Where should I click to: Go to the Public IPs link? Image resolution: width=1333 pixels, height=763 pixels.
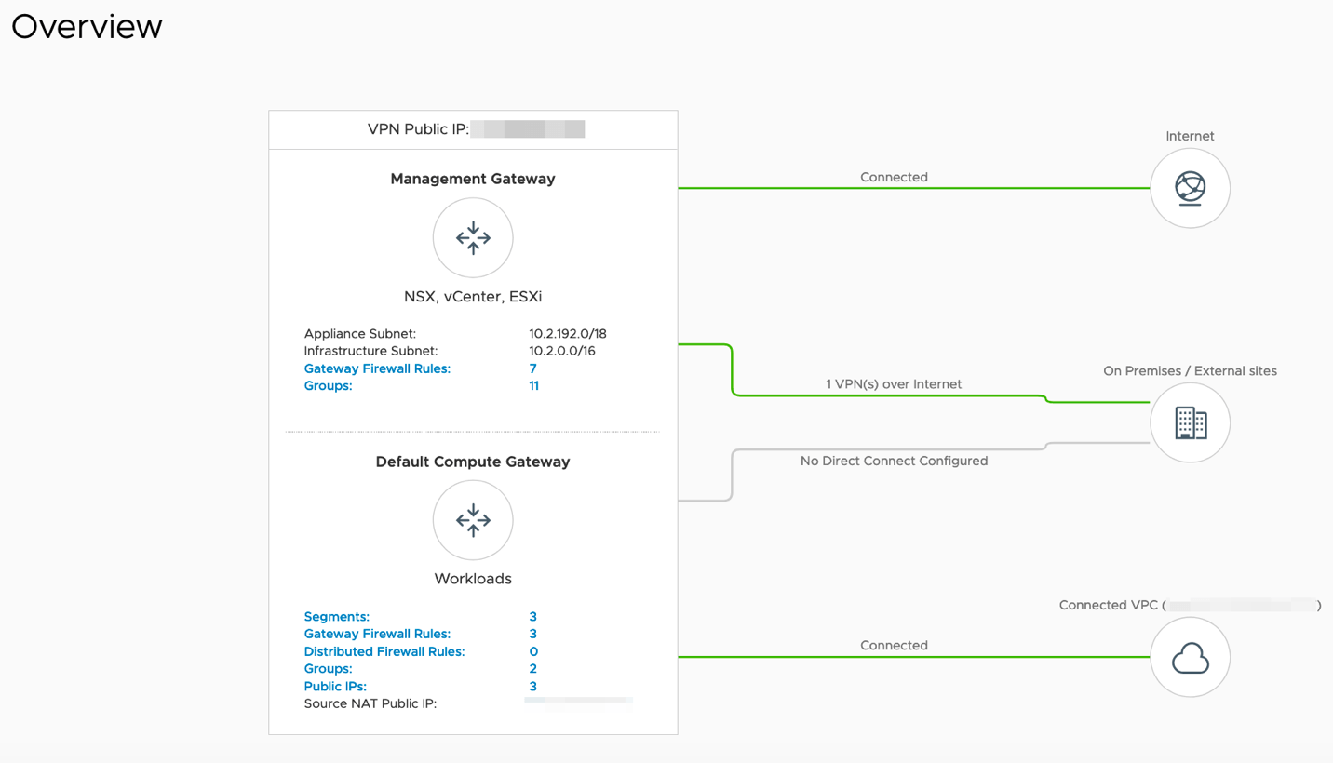[x=335, y=687]
